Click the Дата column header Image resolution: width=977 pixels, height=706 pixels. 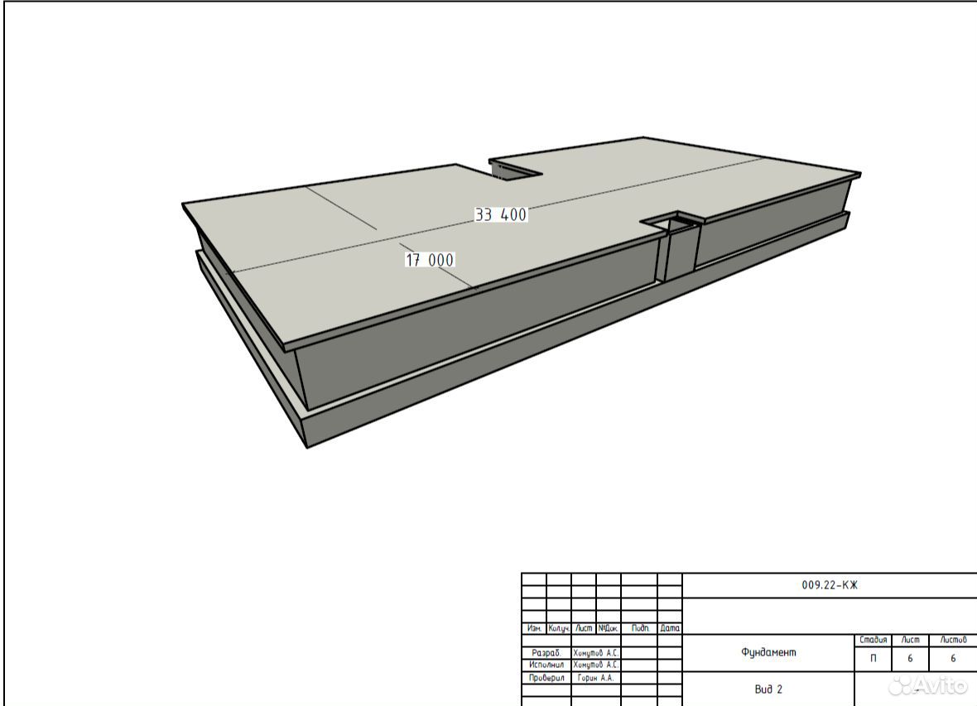click(670, 628)
